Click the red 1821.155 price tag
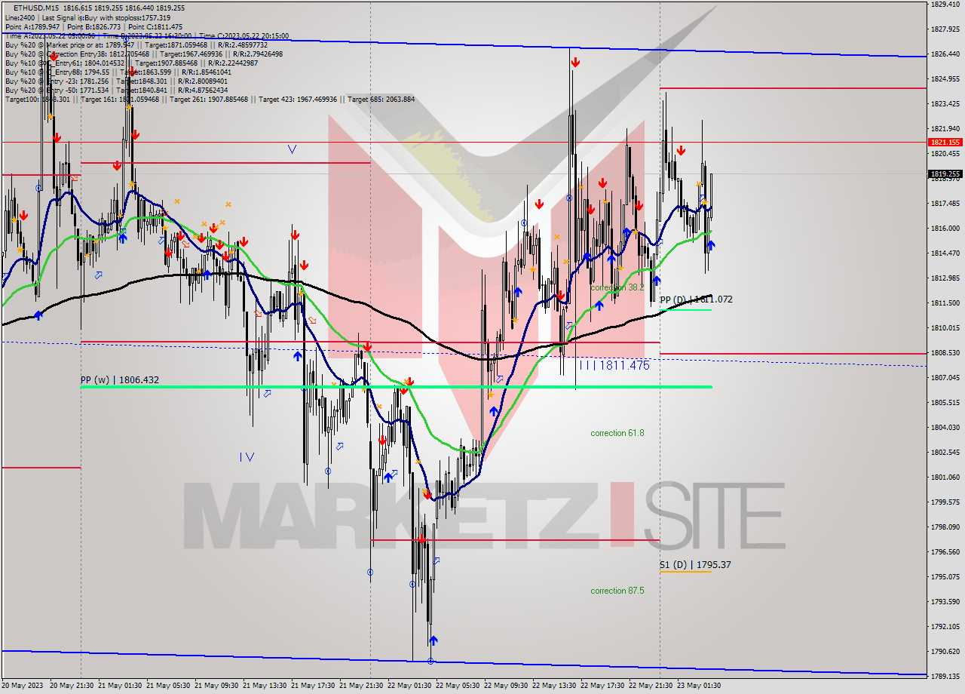The height and width of the screenshot is (694, 965). point(945,142)
